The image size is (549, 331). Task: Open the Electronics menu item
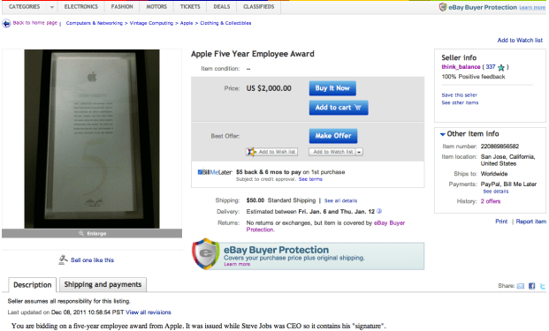click(x=80, y=7)
